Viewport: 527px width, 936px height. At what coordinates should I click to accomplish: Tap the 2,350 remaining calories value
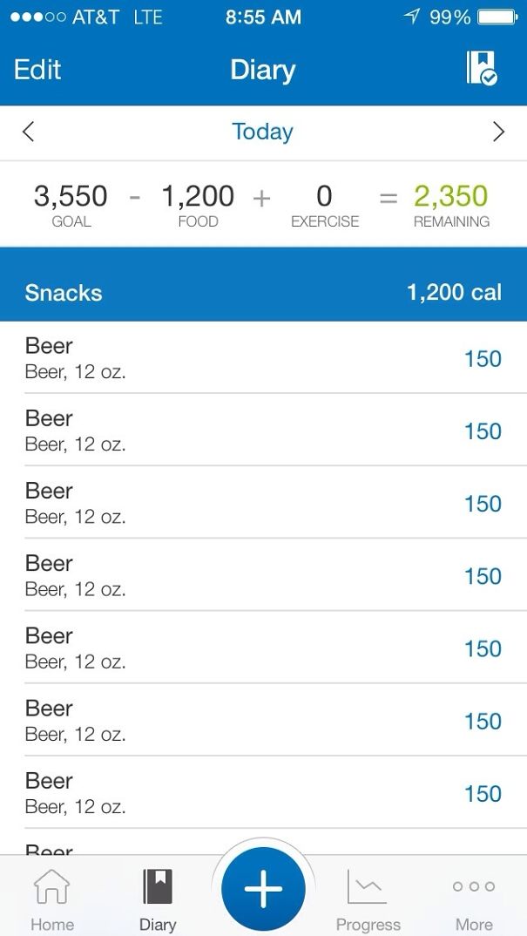click(x=450, y=195)
